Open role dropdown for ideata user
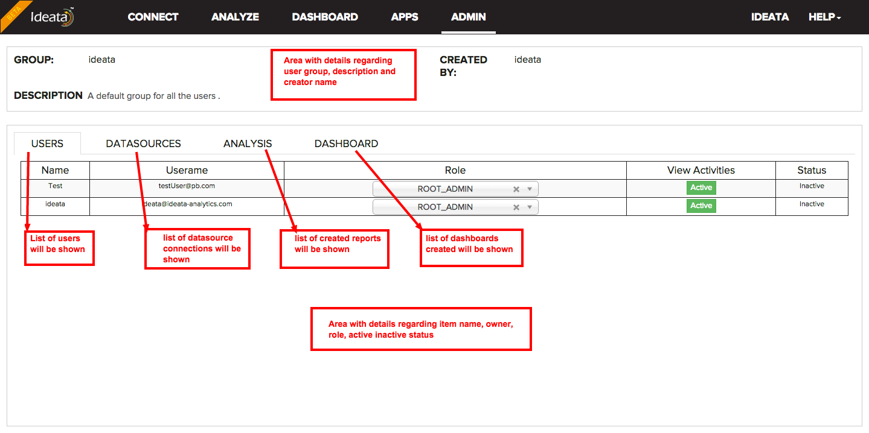The image size is (869, 433). tap(455, 207)
